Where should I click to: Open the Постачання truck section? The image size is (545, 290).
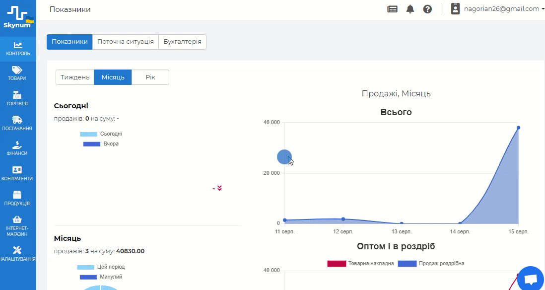tap(18, 124)
